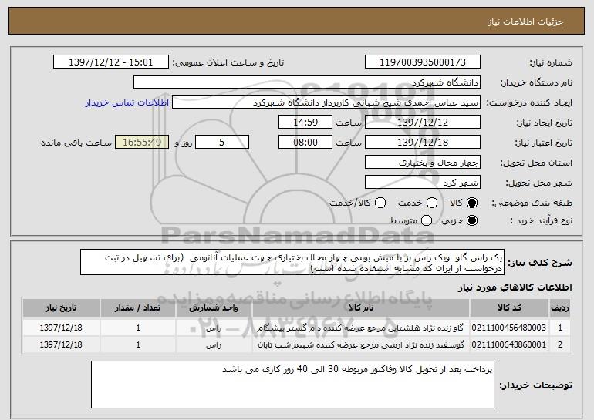
Task: Click the کد کالا column header
Action: coord(509,308)
